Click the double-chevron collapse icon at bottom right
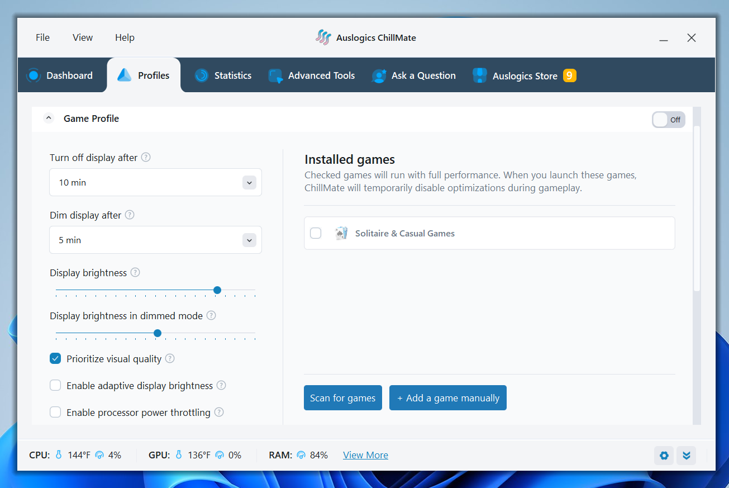This screenshot has height=488, width=729. pyautogui.click(x=686, y=456)
